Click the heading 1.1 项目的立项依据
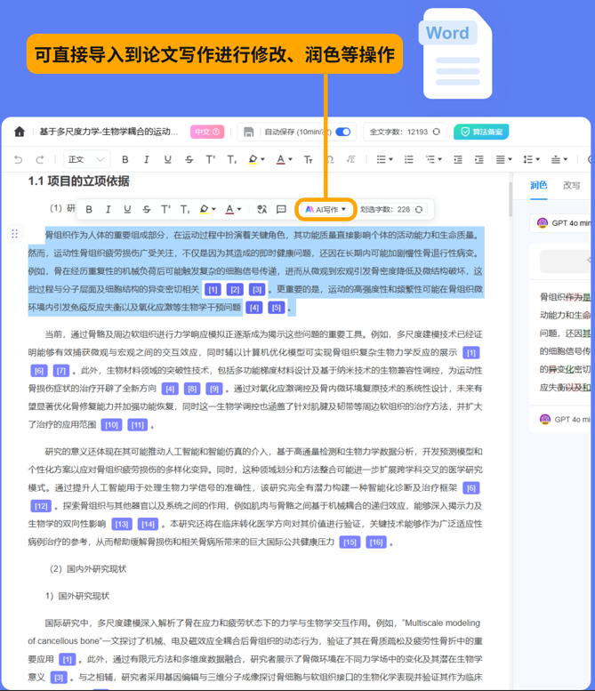The image size is (595, 691). point(78,181)
